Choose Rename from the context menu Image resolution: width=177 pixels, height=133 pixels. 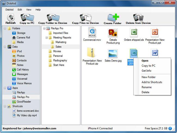pyautogui.click(x=147, y=87)
